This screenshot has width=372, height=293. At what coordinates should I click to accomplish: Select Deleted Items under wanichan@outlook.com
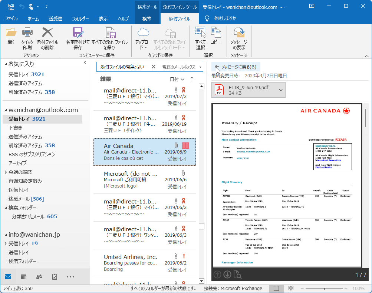[32, 145]
